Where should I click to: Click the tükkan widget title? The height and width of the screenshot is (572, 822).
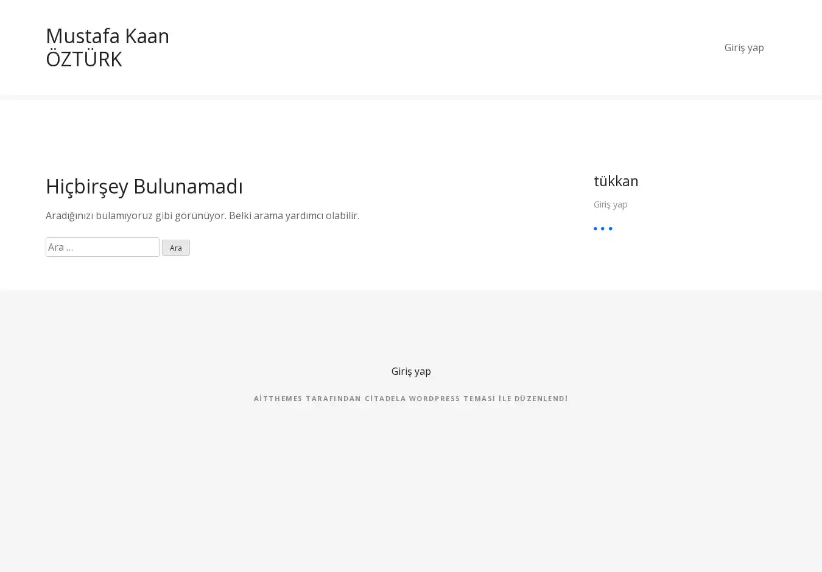coord(616,181)
